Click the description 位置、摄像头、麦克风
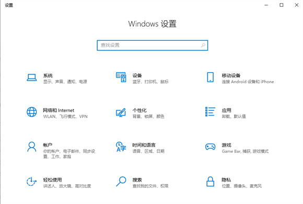The height and width of the screenshot is (204, 303). pyautogui.click(x=242, y=186)
